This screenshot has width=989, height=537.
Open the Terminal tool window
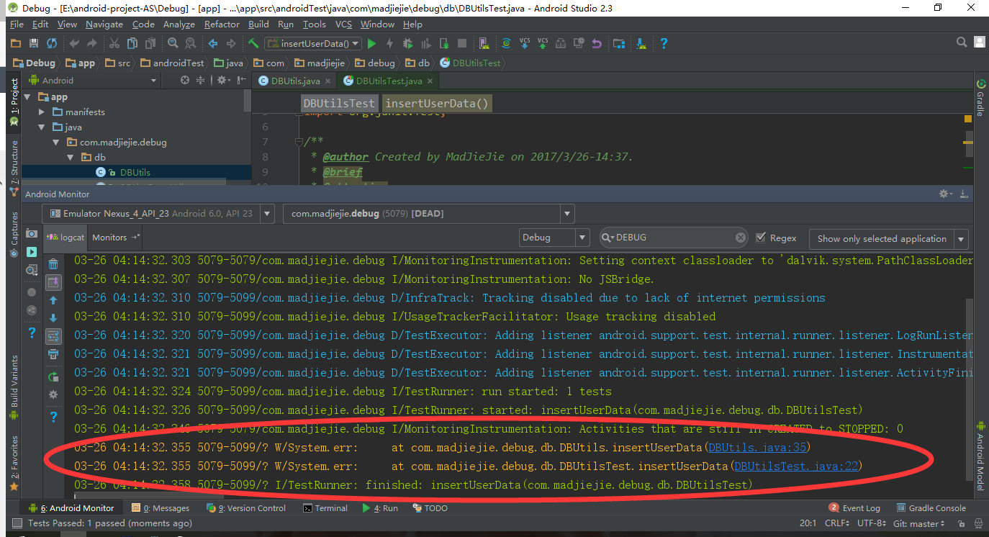325,508
